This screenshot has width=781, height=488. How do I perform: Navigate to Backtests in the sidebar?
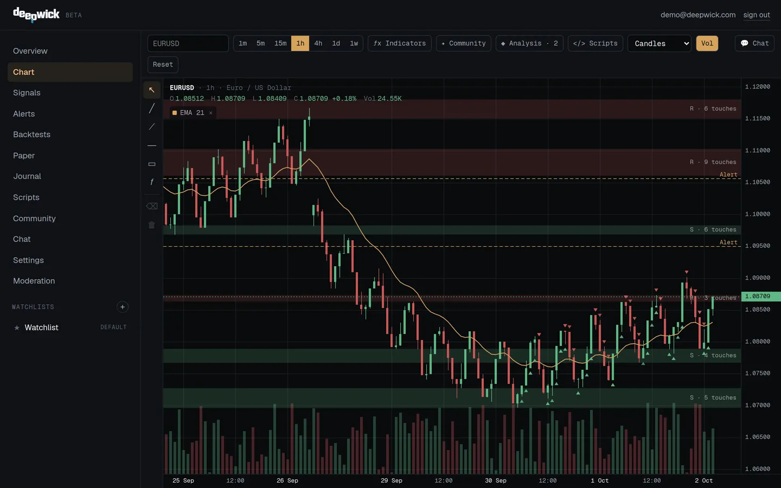70,134
